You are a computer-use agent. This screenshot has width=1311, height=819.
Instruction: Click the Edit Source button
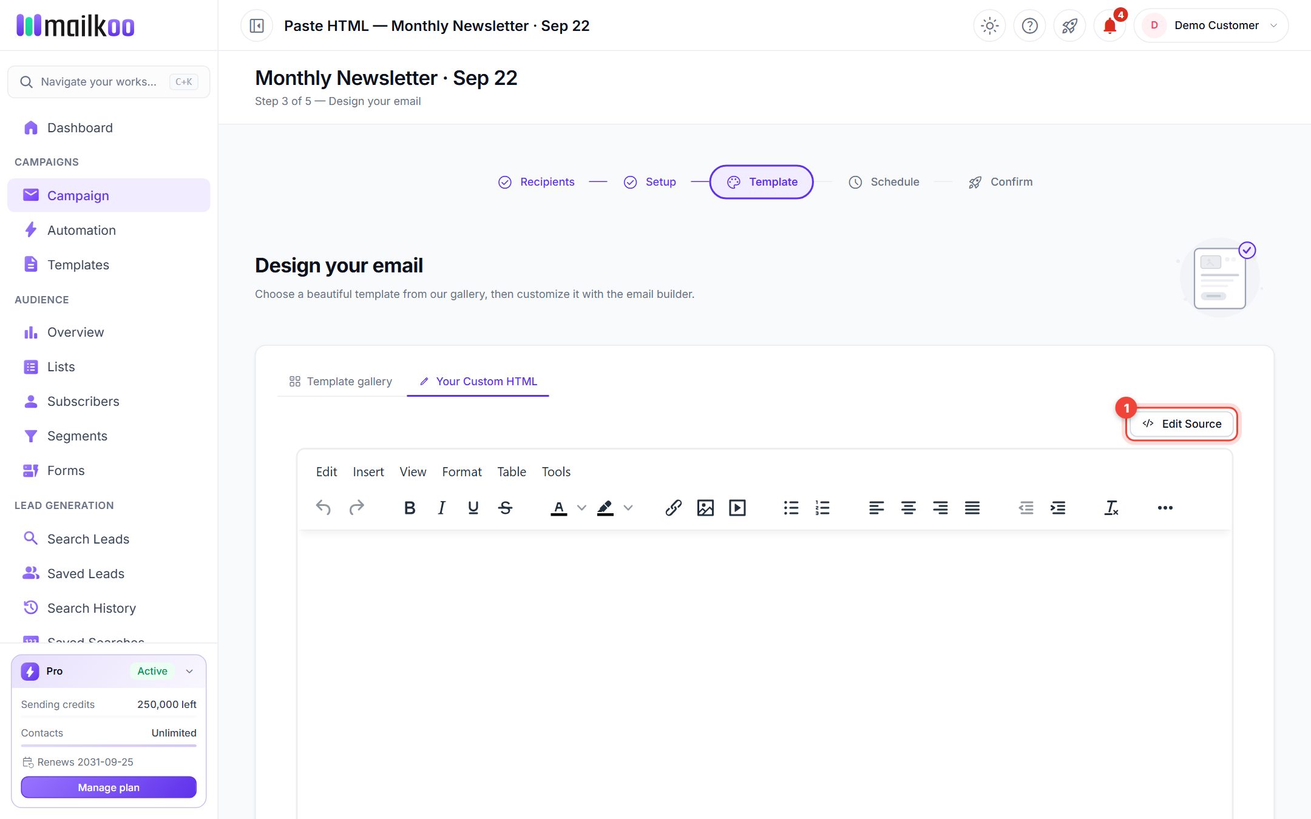click(1182, 423)
